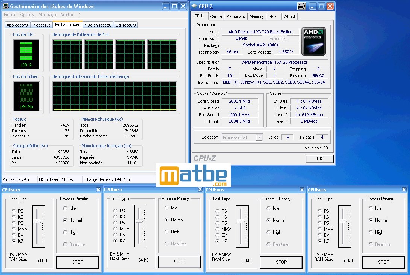Open the Arrêter menu

[67, 15]
